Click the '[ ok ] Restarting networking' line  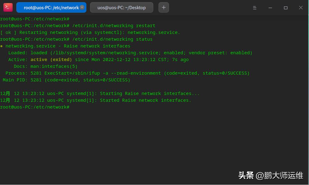[x=90, y=32]
